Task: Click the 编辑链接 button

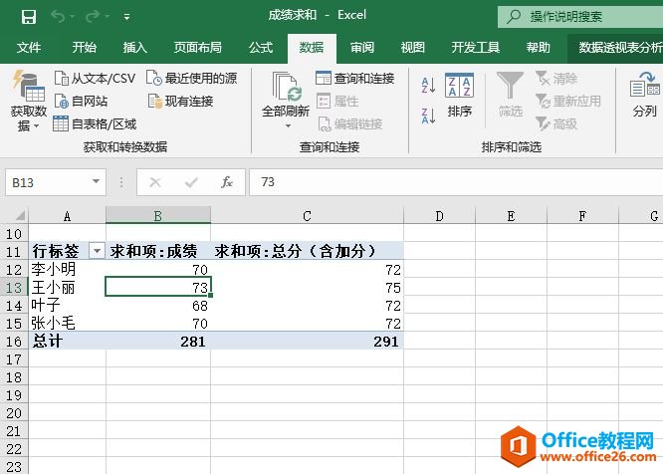Action: coord(350,123)
